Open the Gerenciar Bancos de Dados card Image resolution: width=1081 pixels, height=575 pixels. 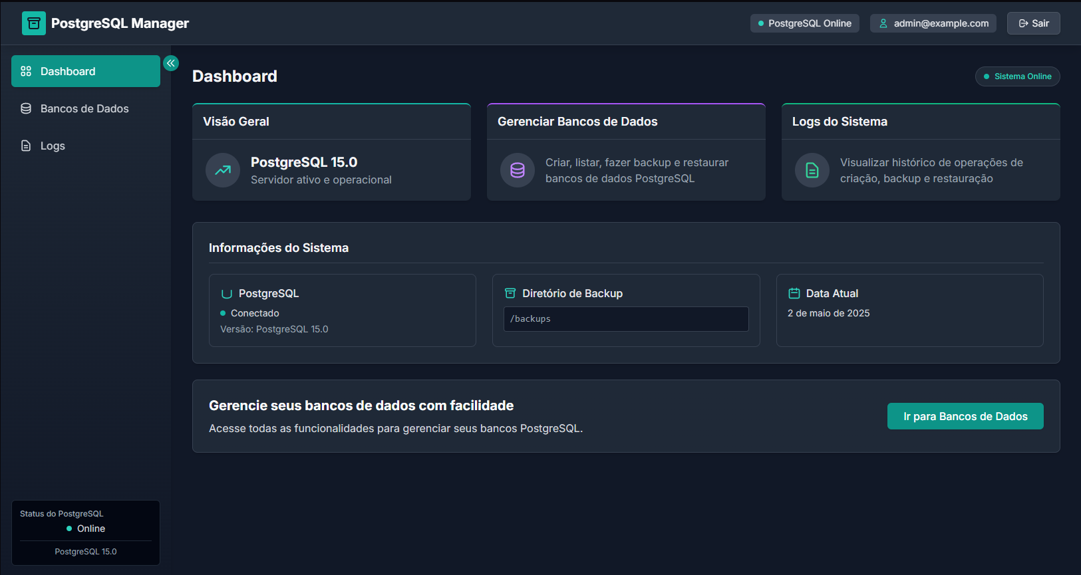click(626, 152)
